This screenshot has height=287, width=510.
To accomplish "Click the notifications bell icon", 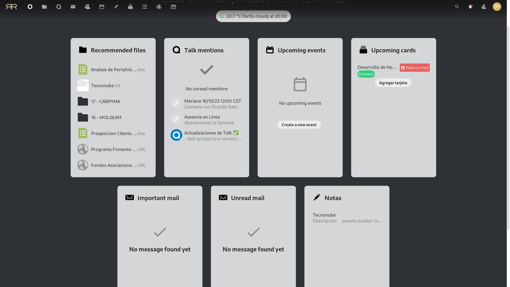I will click(x=470, y=7).
